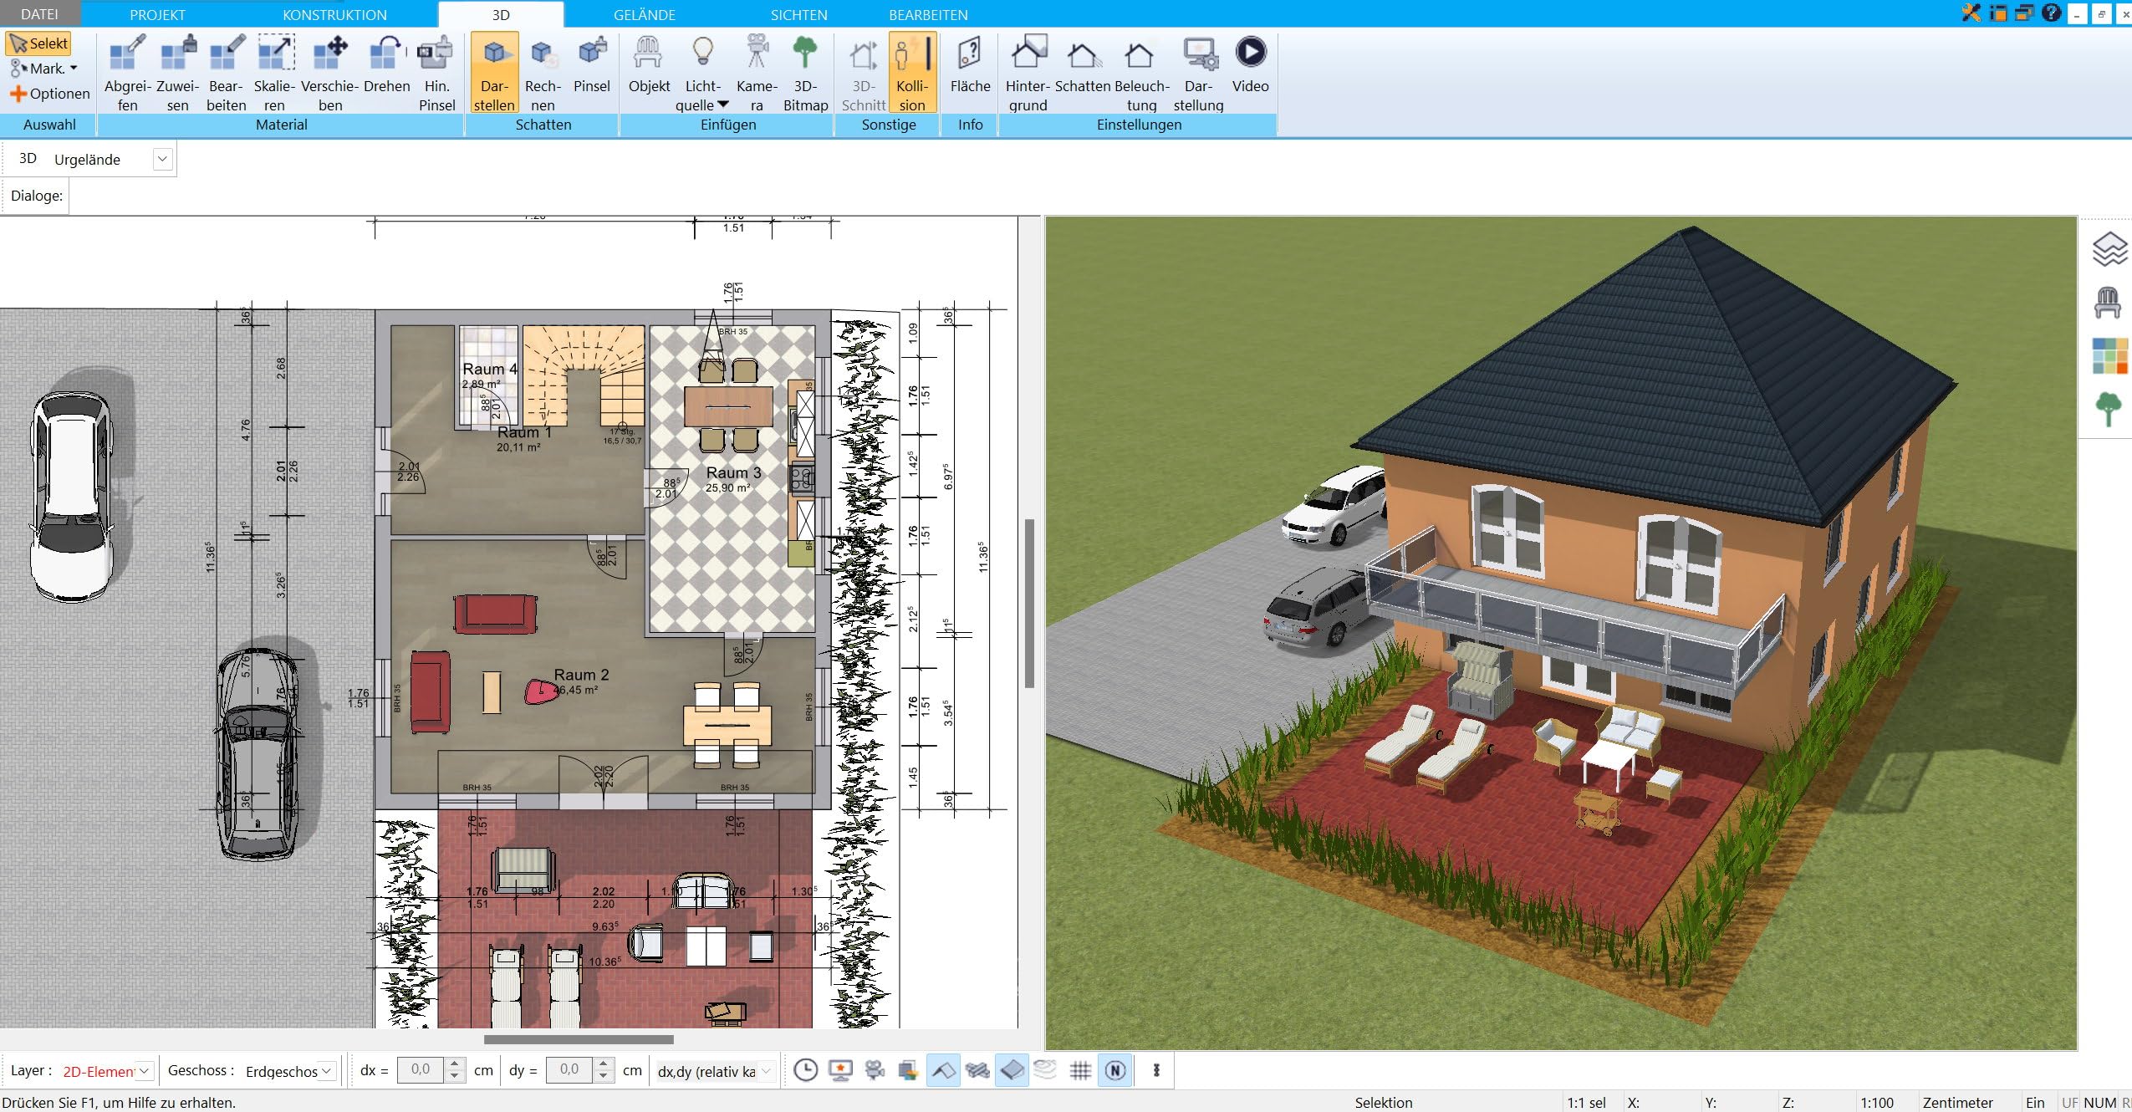
Task: Toggle the floor slab visibility icon
Action: point(1012,1070)
